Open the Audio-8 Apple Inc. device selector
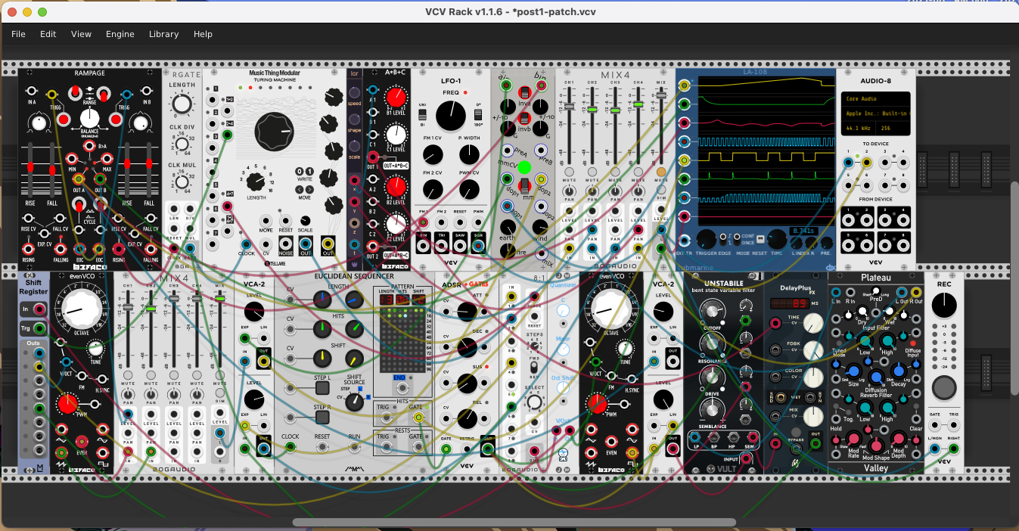The height and width of the screenshot is (531, 1019). pyautogui.click(x=875, y=112)
